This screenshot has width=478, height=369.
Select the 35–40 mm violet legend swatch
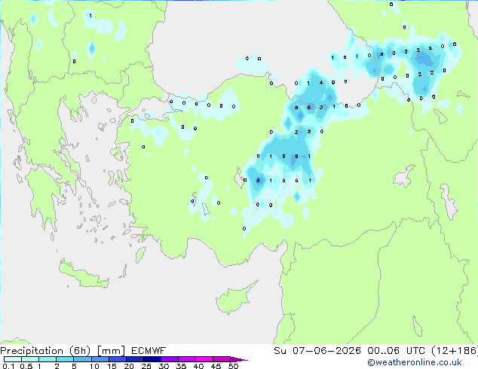point(186,359)
